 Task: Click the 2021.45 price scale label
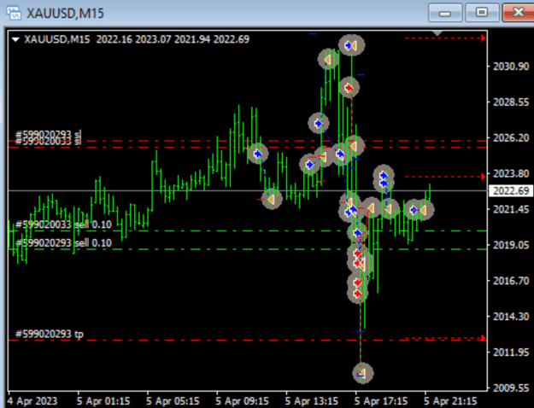[511, 210]
